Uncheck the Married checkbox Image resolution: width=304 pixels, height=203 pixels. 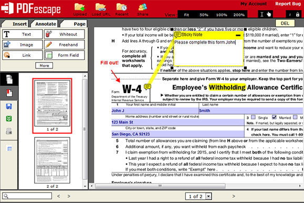274,117
